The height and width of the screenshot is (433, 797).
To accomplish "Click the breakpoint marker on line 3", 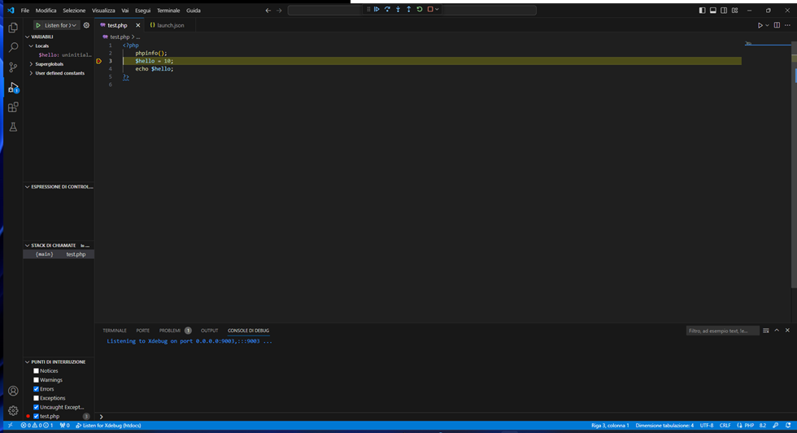I will point(98,61).
